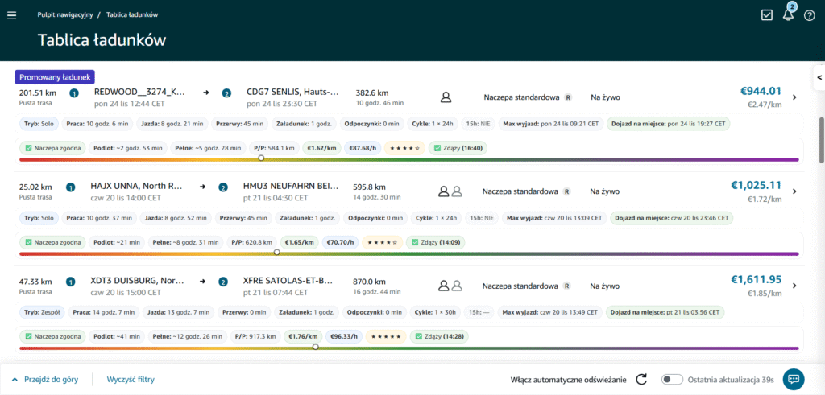Expand the HAJX UNNA load priced €1,025.11

(794, 191)
